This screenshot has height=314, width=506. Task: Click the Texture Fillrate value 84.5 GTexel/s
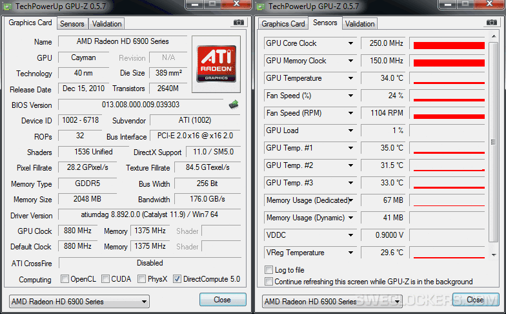pos(208,167)
